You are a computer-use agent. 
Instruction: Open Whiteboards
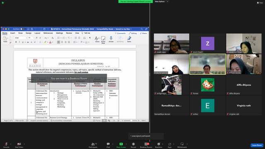tap(182, 145)
